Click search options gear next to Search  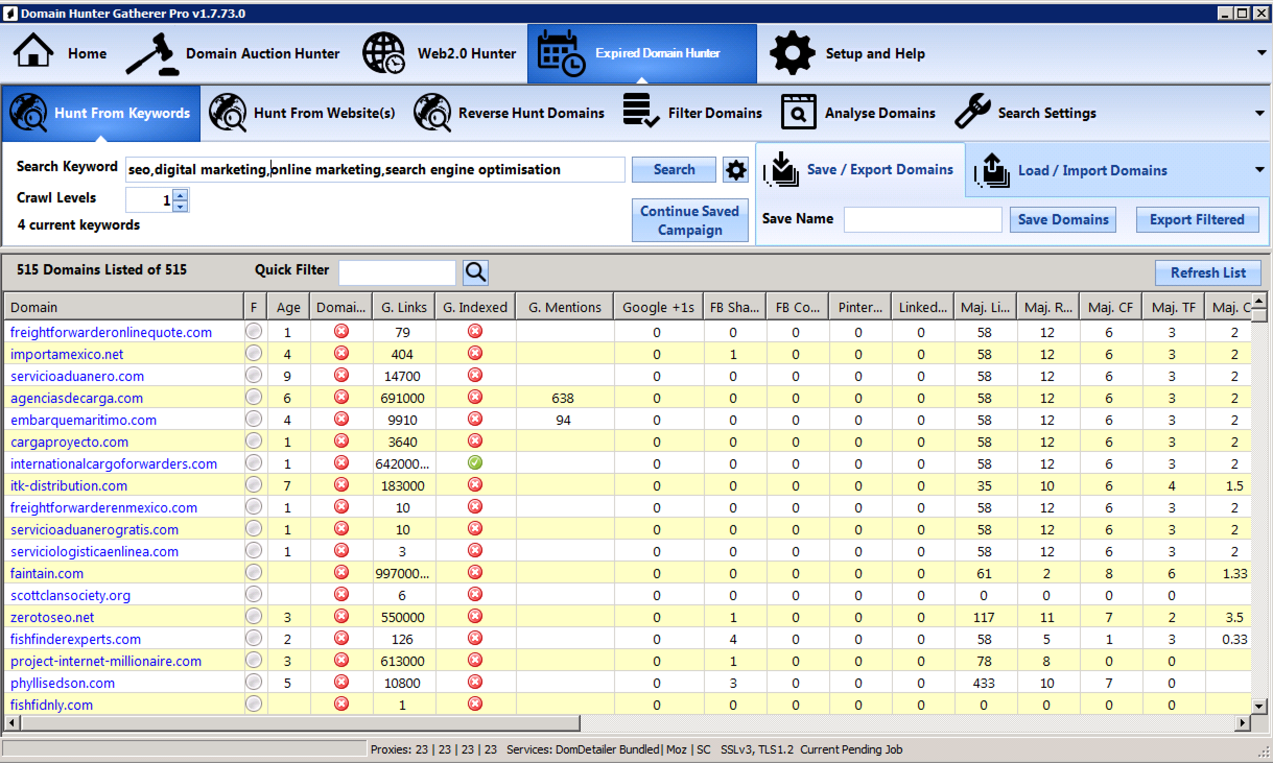[x=735, y=170]
